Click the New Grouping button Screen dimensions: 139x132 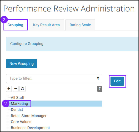coord(22,64)
